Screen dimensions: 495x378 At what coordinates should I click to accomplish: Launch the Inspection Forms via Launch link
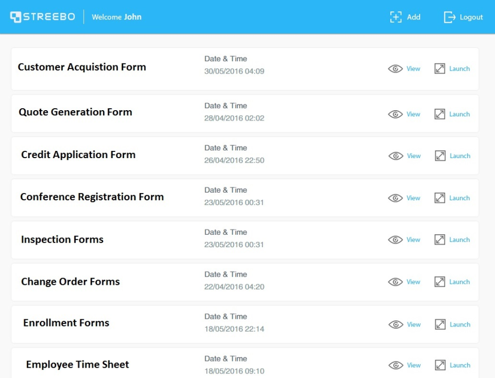coord(459,239)
